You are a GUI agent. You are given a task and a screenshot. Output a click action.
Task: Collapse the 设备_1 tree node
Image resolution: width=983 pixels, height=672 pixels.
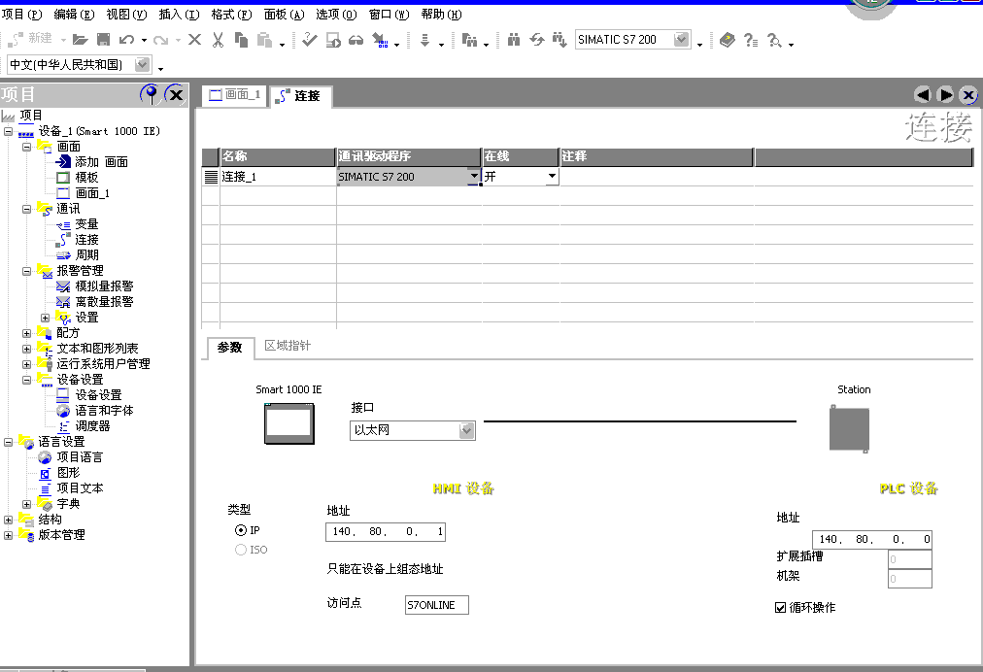pyautogui.click(x=8, y=131)
